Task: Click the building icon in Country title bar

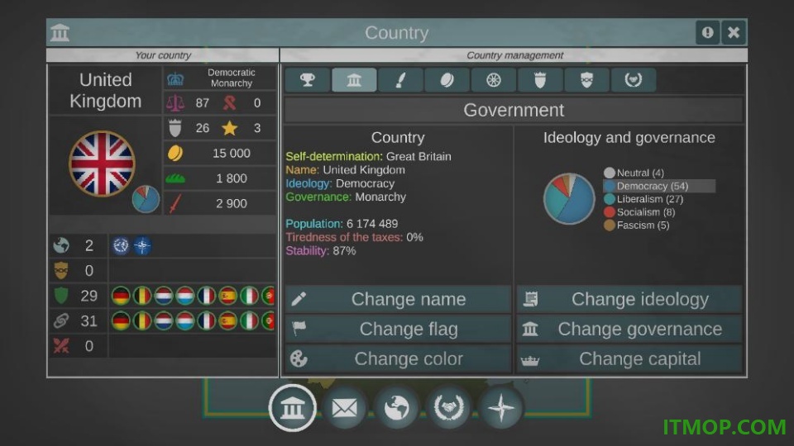Action: pos(60,32)
